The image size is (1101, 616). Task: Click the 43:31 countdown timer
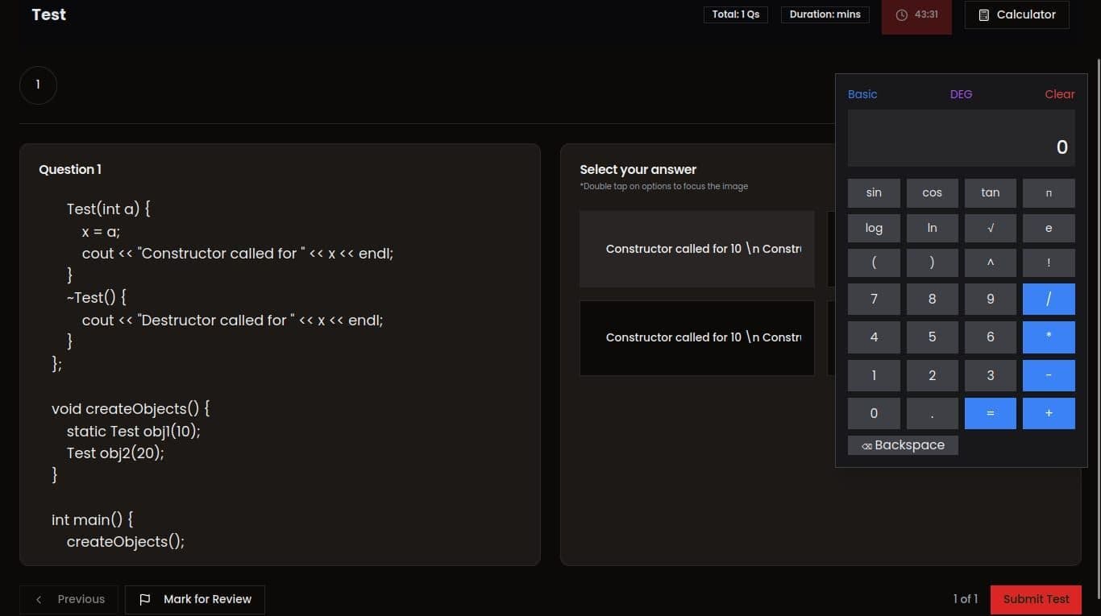[x=916, y=15]
